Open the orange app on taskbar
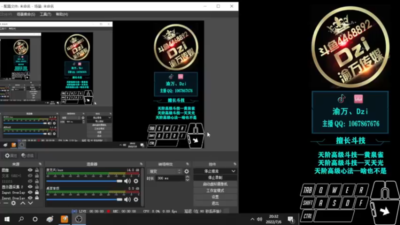 pyautogui.click(x=64, y=219)
